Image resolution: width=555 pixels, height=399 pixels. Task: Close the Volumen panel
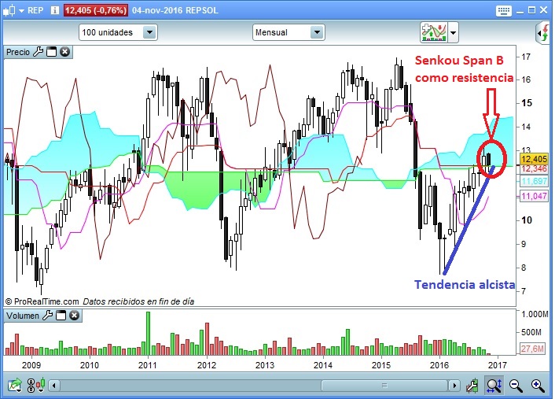[74, 316]
